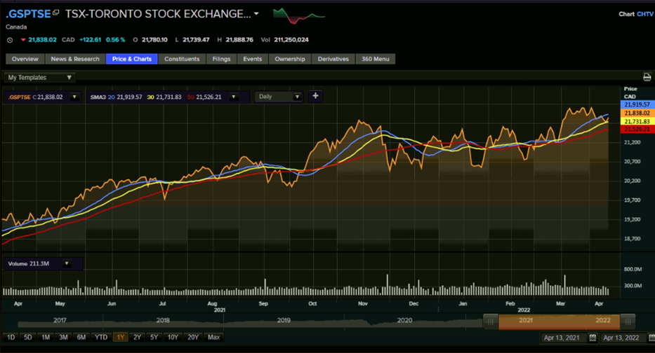Click the CHTV chart link
Screen dimensions: 655x353
click(645, 14)
